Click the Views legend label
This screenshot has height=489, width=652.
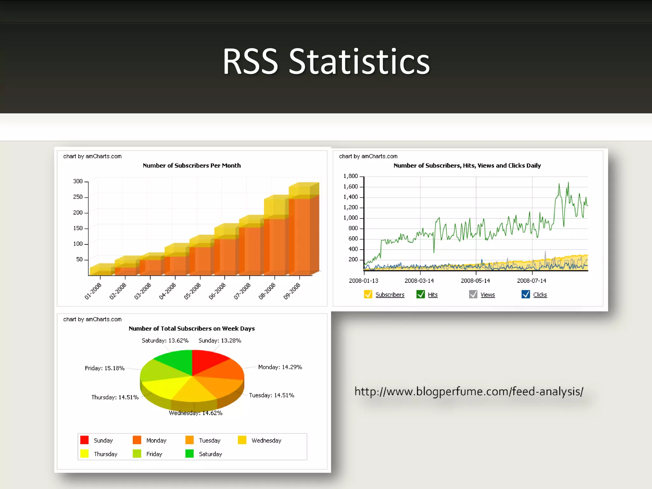[487, 295]
